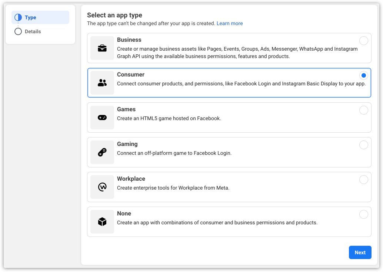The height and width of the screenshot is (272, 383).
Task: Click the half-filled Type step icon
Action: (18, 17)
